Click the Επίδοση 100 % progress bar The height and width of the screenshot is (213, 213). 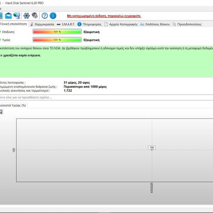point(57,32)
